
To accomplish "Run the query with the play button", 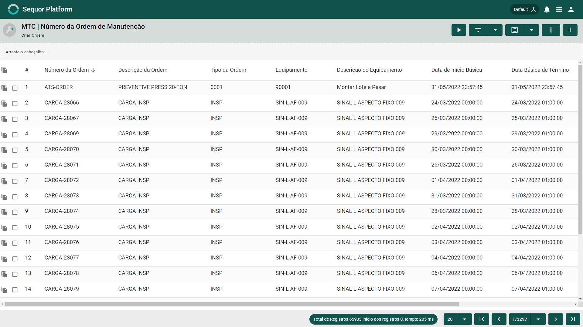I will (459, 30).
